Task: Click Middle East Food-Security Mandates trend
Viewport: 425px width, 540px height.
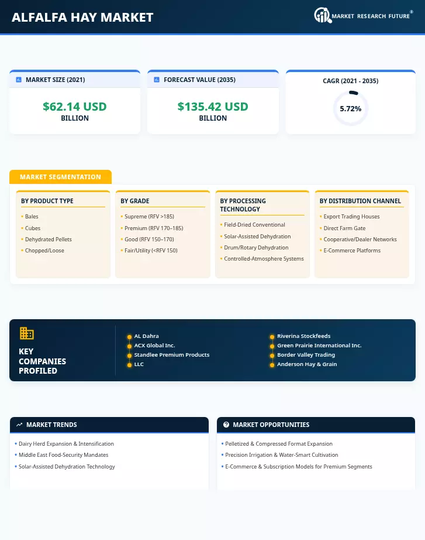Action: pos(63,455)
